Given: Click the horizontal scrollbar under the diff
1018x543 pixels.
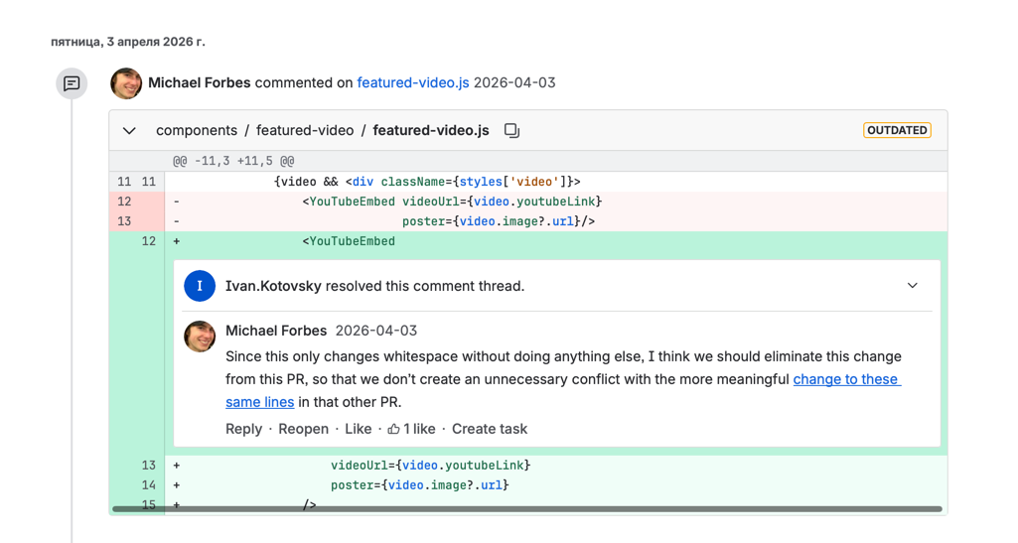Looking at the screenshot, I should (x=526, y=509).
